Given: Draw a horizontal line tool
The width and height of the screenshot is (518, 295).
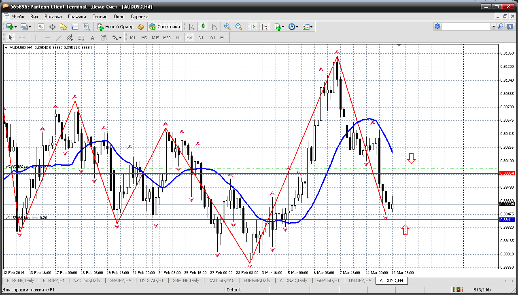Looking at the screenshot, I should (x=47, y=38).
